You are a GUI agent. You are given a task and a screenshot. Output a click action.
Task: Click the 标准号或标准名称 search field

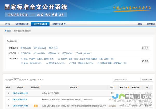tap(127, 80)
